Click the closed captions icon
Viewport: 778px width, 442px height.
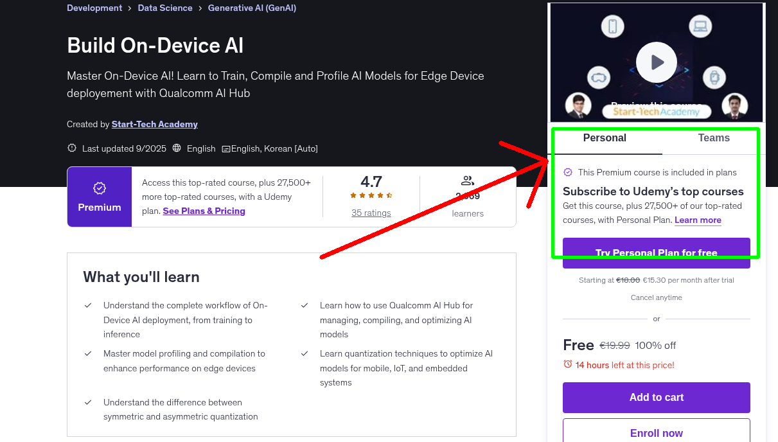[226, 149]
